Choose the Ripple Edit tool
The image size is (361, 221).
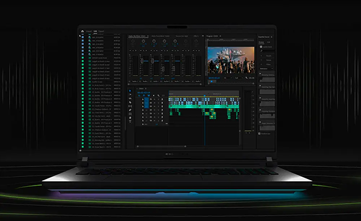(x=130, y=98)
